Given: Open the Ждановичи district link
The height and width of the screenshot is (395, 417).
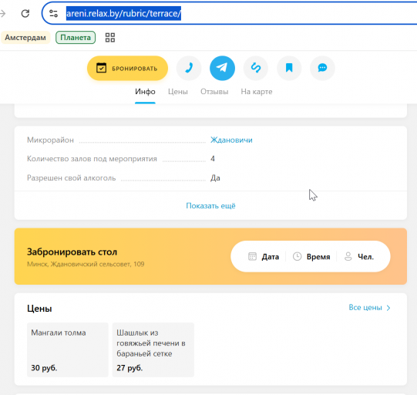Looking at the screenshot, I should (x=231, y=140).
